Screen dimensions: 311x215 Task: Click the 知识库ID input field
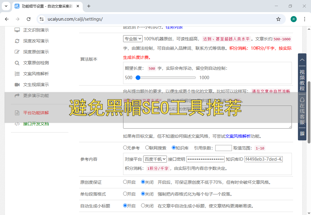pyautogui.click(x=263, y=159)
